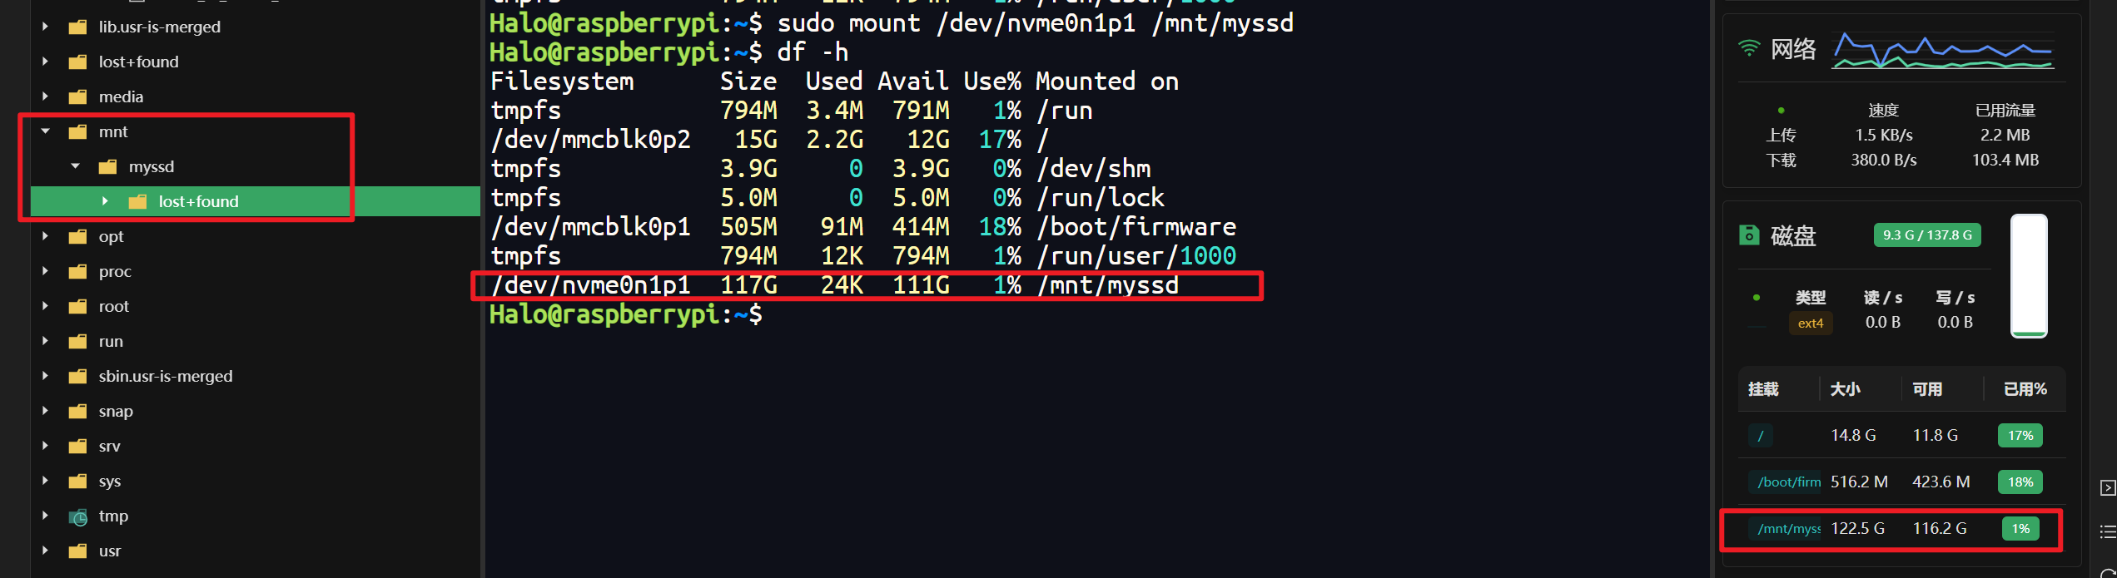
Task: Collapse the mnt folder
Action: (x=46, y=131)
